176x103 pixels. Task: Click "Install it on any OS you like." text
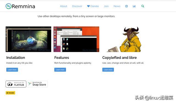point(20,63)
